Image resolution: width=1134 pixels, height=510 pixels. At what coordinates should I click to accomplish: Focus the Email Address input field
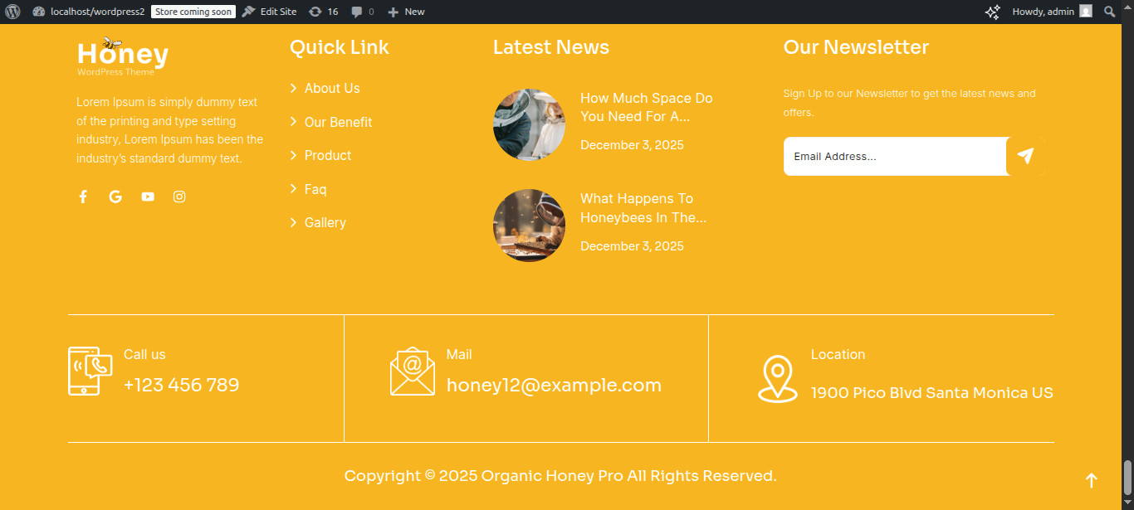(x=894, y=156)
